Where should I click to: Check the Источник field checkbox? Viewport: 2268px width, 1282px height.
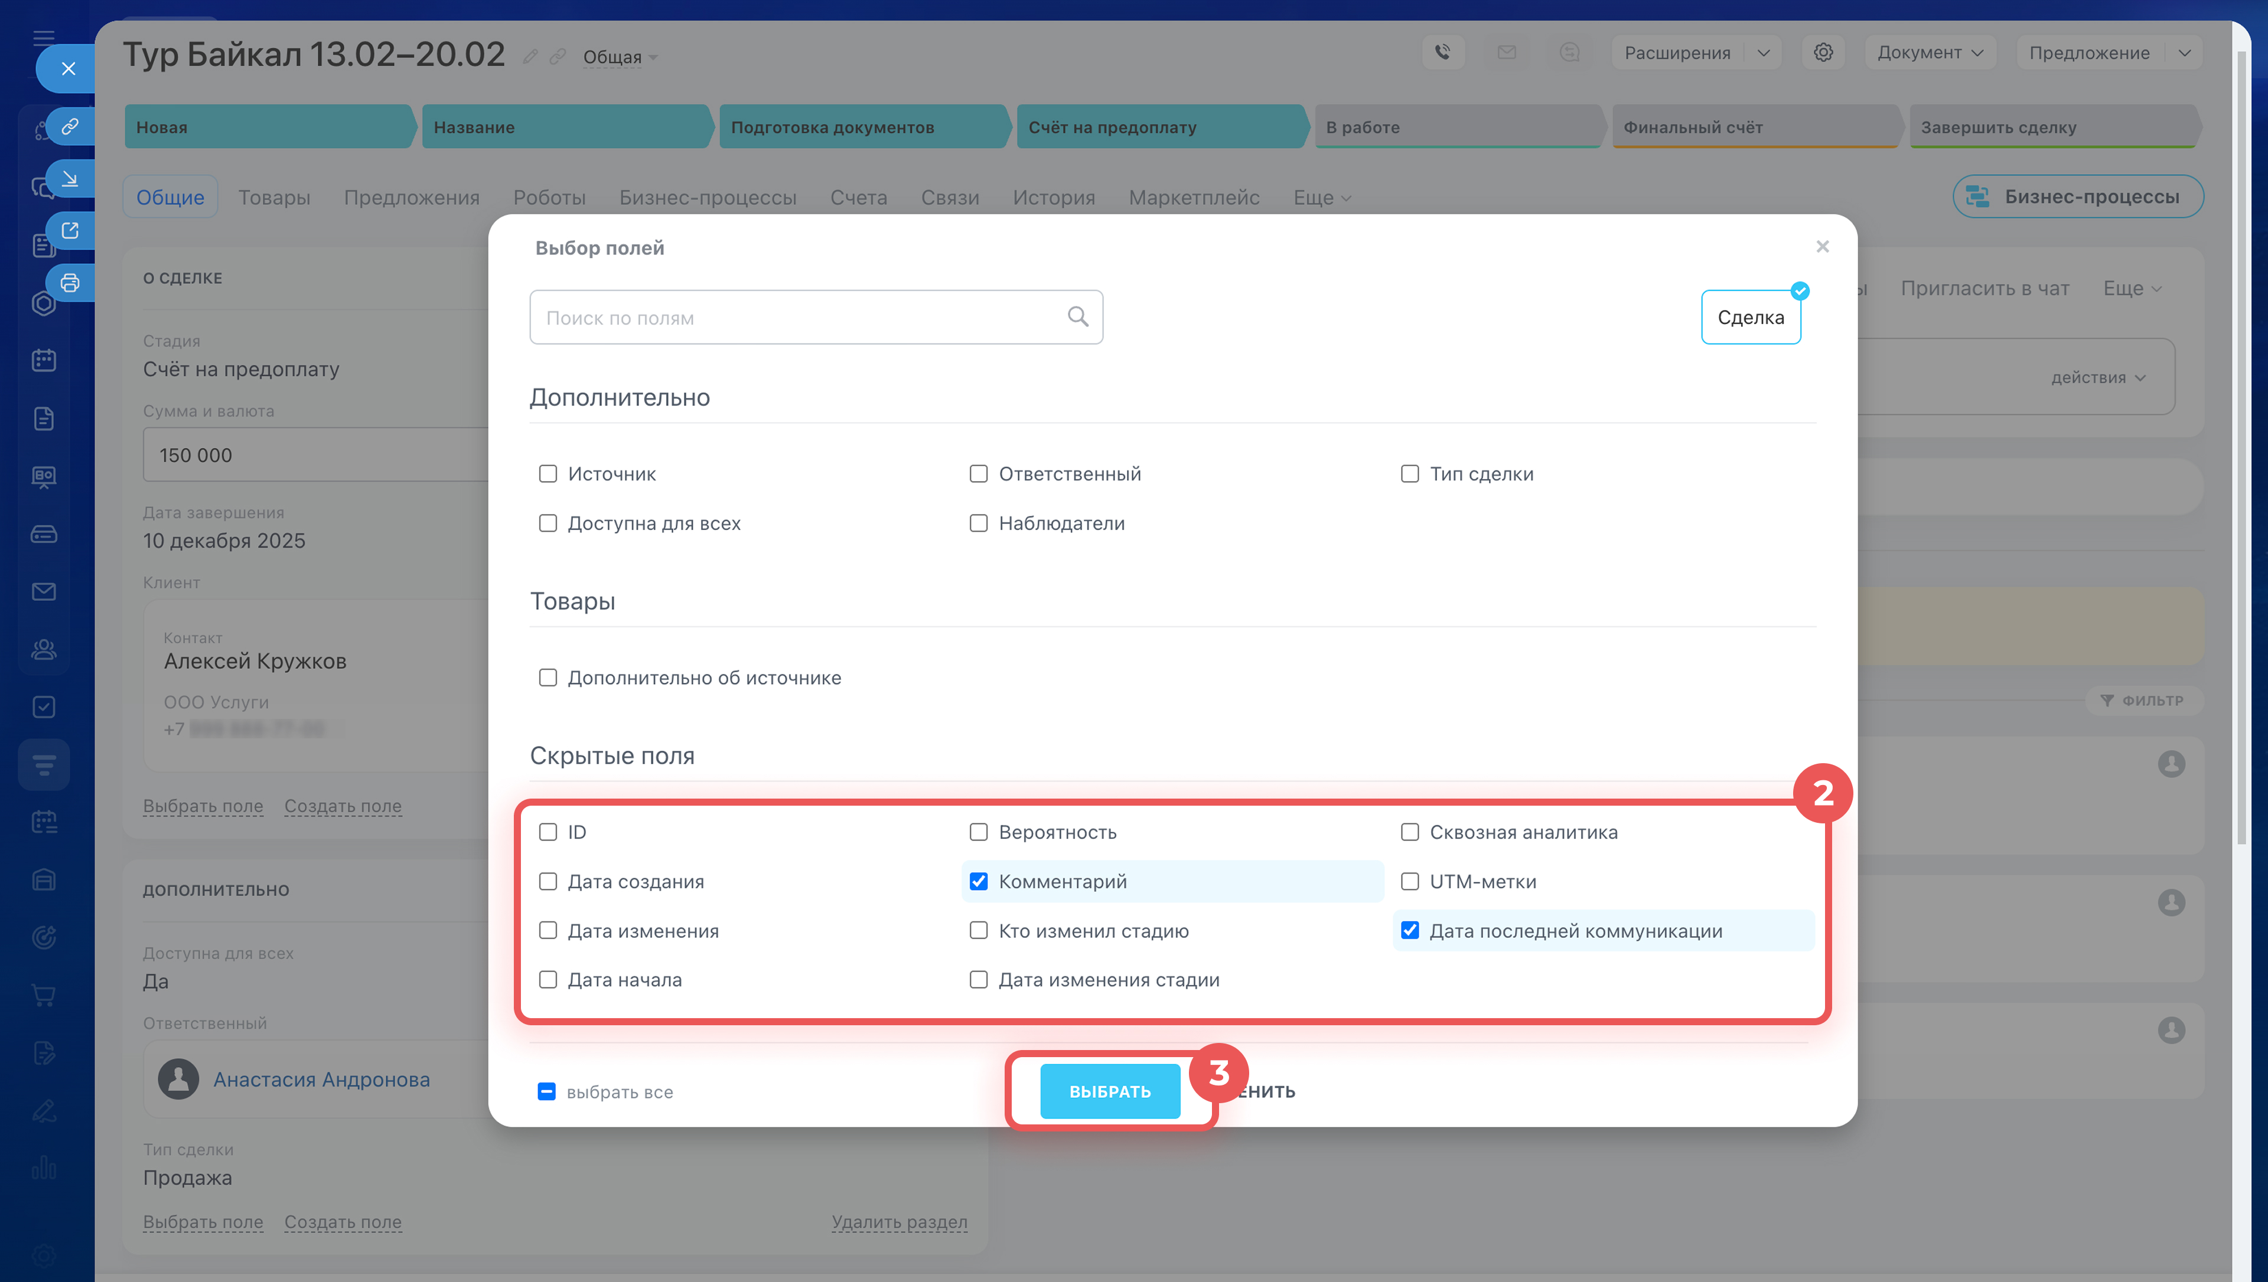pos(548,474)
